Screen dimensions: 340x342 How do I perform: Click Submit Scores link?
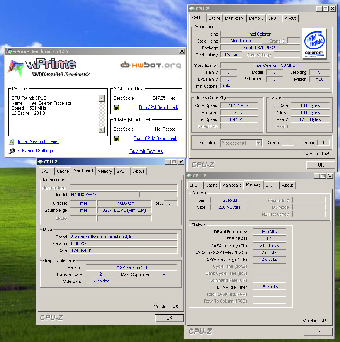pos(146,151)
